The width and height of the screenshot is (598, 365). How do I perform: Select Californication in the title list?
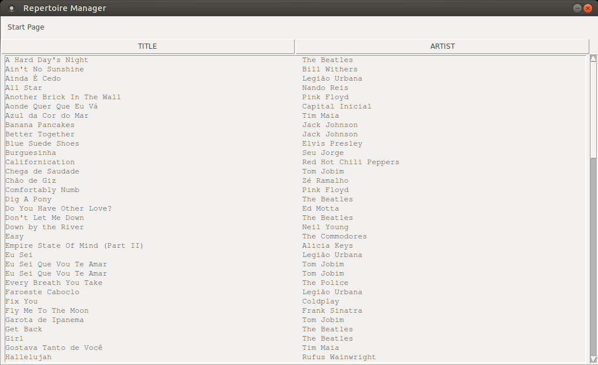[x=40, y=162]
